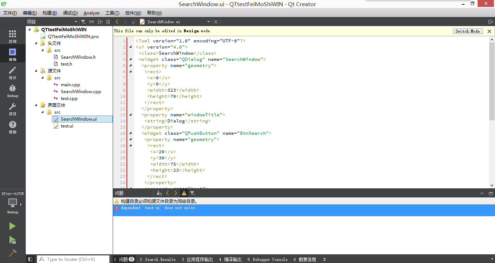Click the read-only lock icon
Screen dimensions: 495x263
click(x=134, y=22)
